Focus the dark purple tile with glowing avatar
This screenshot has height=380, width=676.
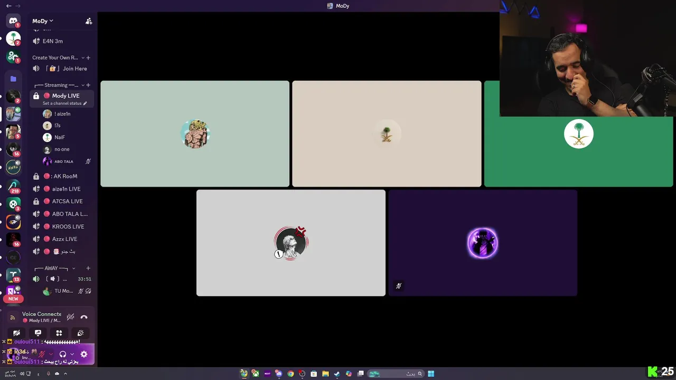[483, 243]
